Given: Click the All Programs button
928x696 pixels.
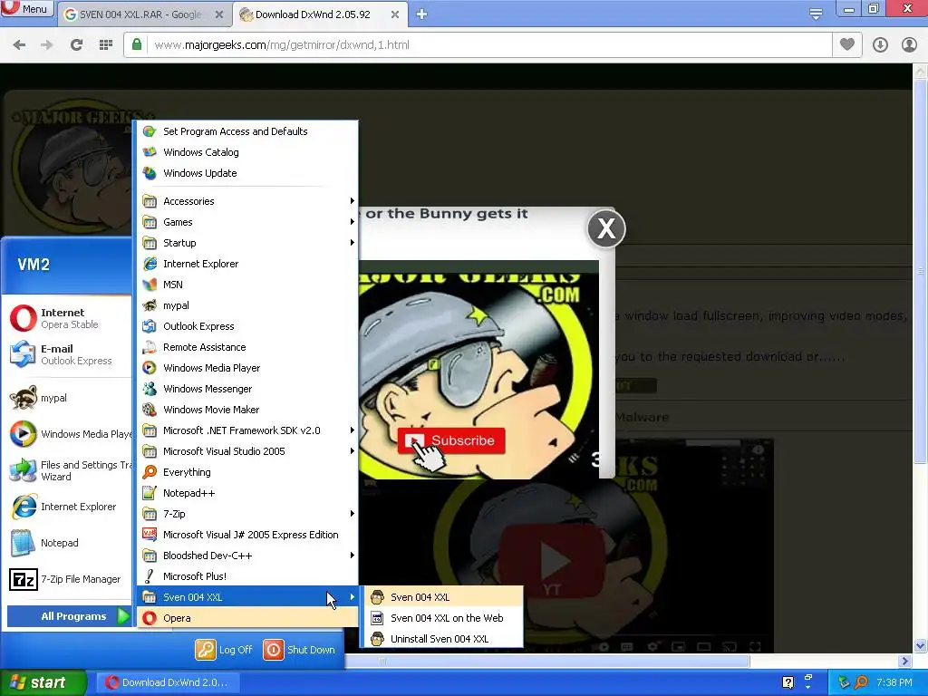Looking at the screenshot, I should point(69,616).
